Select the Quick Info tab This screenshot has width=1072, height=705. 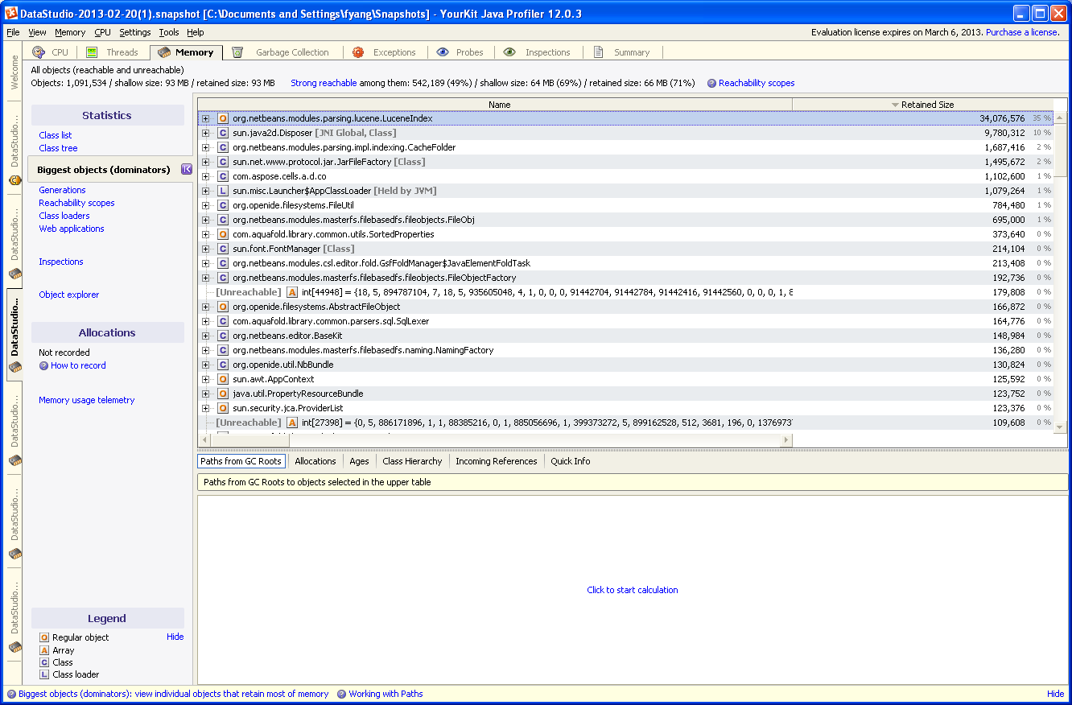[x=571, y=461]
